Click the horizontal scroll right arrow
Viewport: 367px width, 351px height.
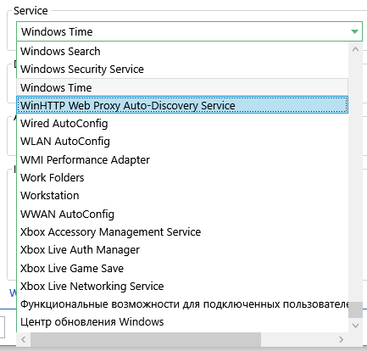[342, 339]
